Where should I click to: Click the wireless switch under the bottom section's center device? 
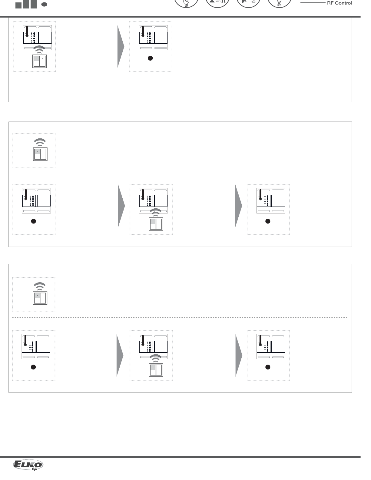point(156,369)
